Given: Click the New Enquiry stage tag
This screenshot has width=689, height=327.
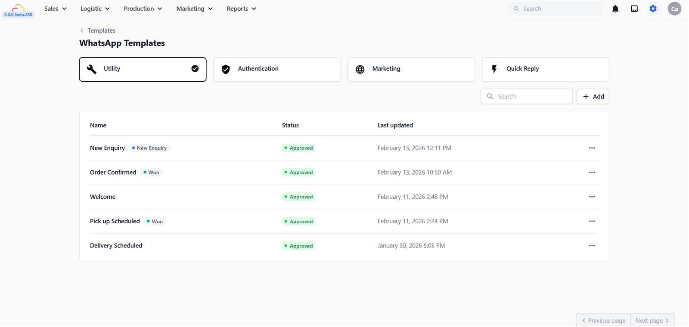Looking at the screenshot, I should [149, 148].
